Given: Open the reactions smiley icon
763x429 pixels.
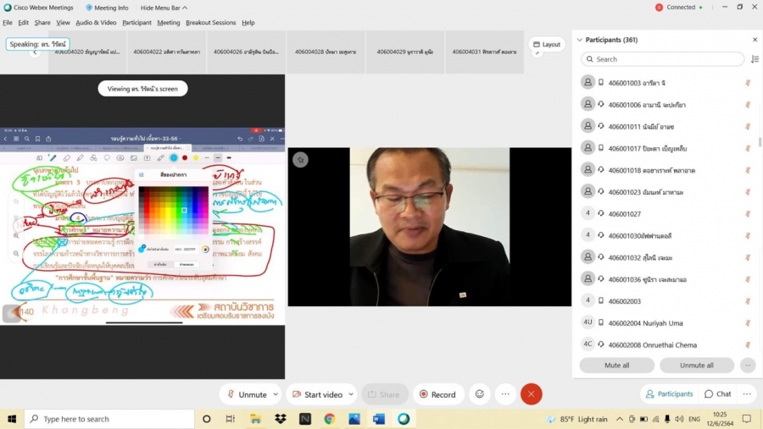Looking at the screenshot, I should [480, 394].
